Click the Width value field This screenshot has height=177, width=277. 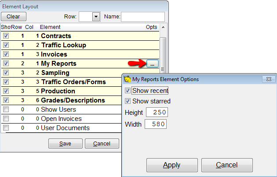pyautogui.click(x=156, y=124)
